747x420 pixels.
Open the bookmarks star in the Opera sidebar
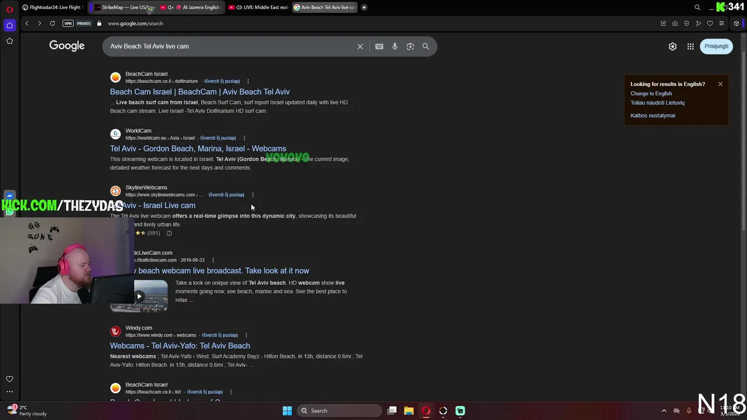tap(9, 41)
